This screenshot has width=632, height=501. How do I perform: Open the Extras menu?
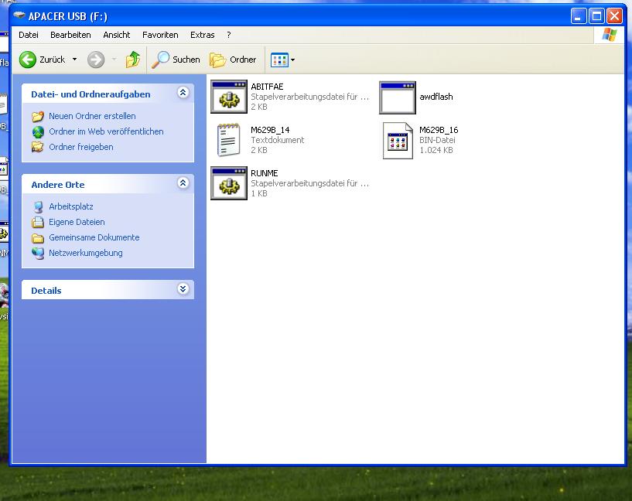tap(203, 35)
